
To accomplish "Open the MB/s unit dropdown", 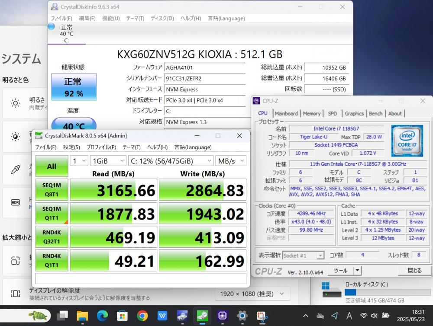I will (x=231, y=161).
